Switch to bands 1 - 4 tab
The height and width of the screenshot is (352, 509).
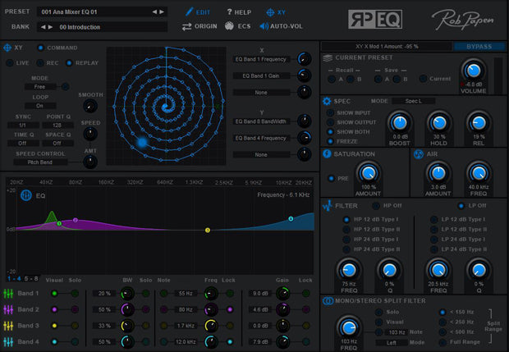coord(14,279)
